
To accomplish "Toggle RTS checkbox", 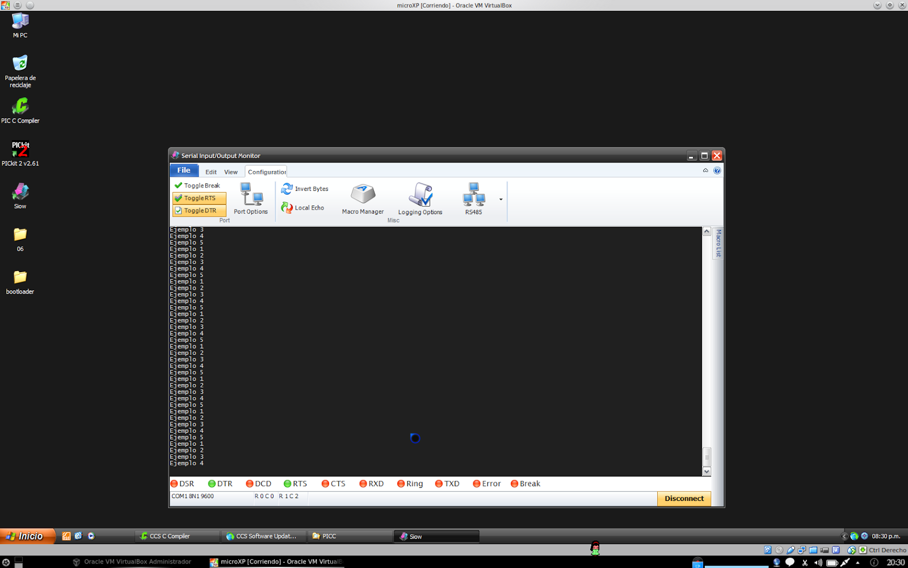I will [199, 198].
